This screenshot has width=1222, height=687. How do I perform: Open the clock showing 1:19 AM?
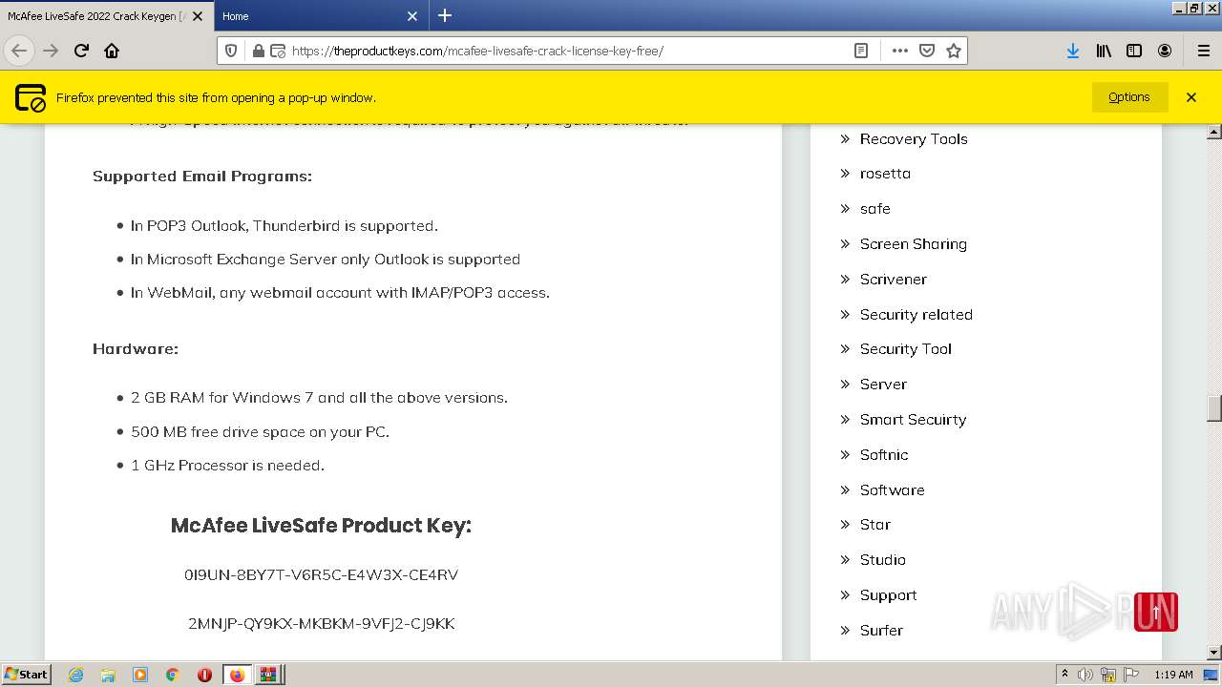[1173, 675]
